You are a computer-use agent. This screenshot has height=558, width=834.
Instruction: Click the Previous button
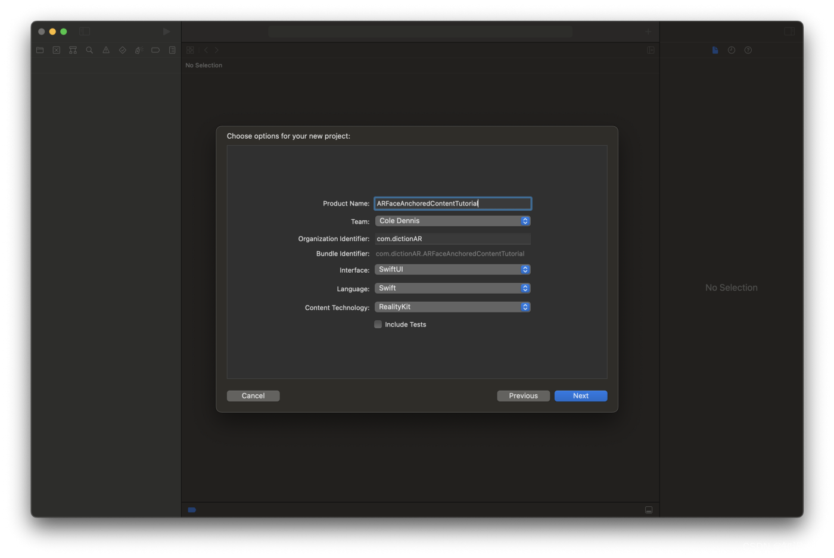click(x=522, y=395)
